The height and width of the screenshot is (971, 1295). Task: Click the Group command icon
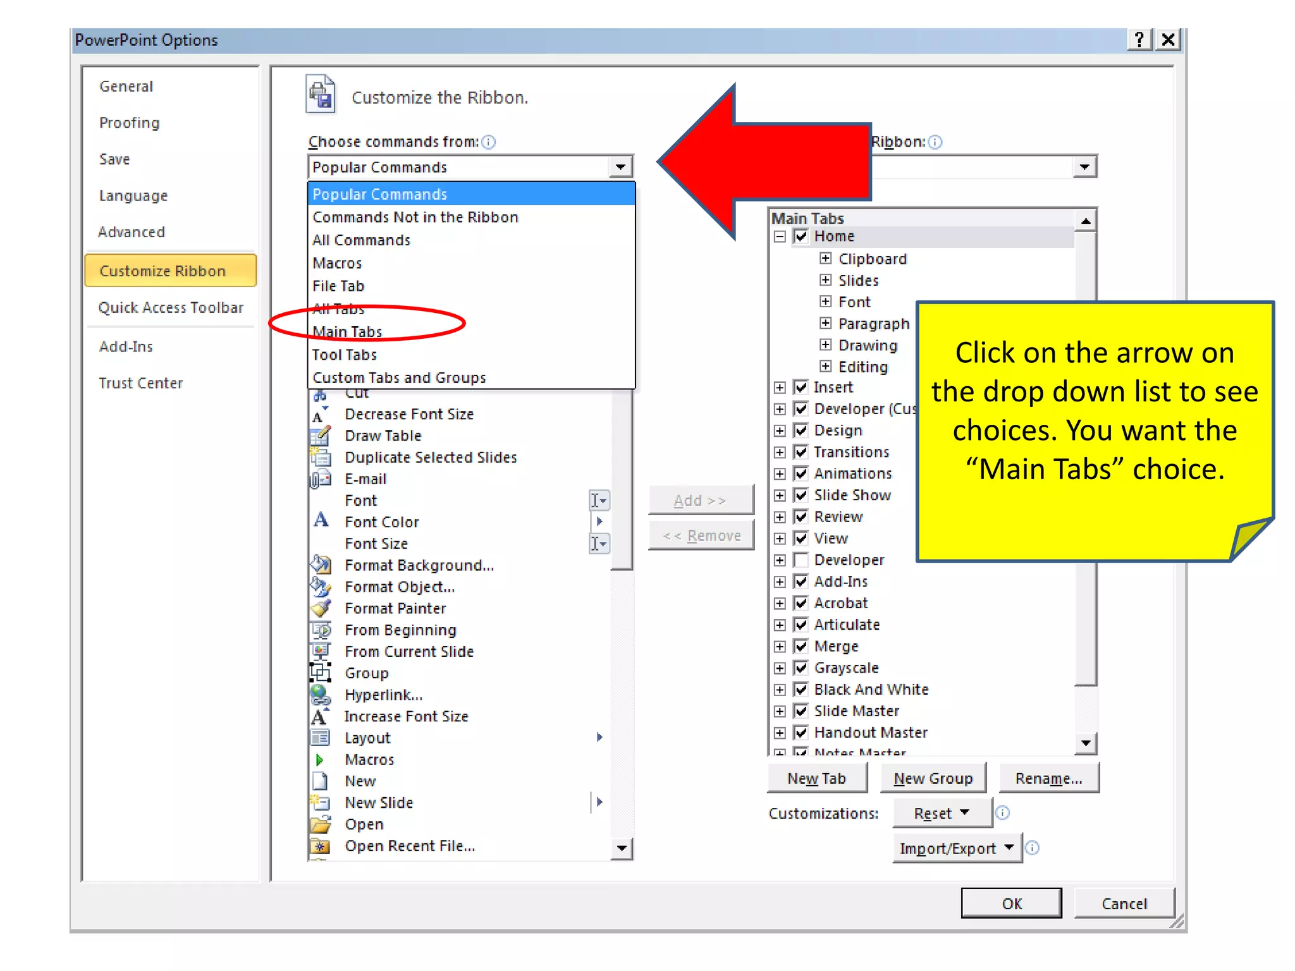[x=321, y=673]
